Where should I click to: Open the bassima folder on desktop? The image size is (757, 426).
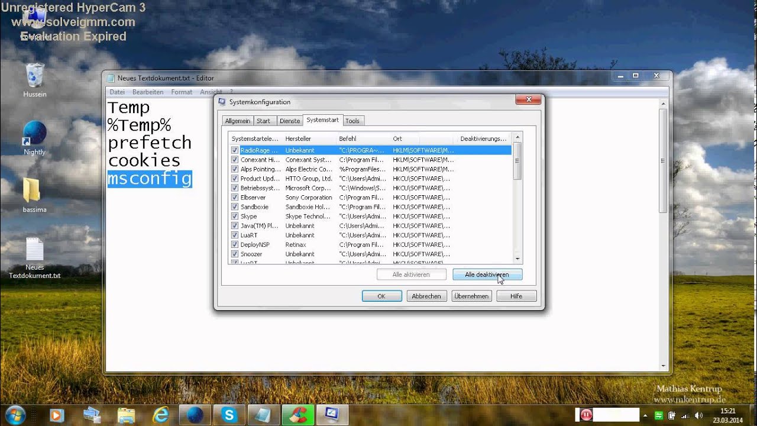[33, 195]
